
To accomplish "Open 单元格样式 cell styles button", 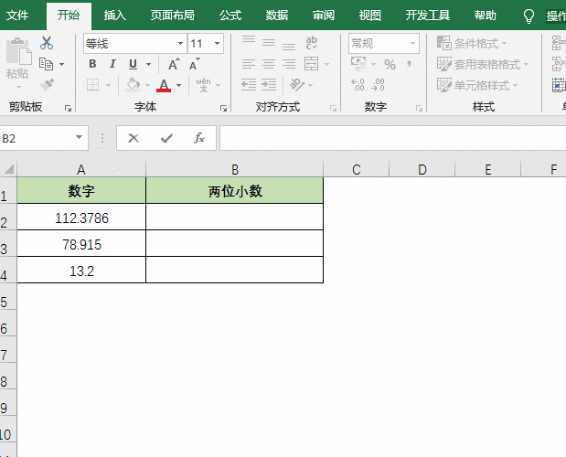I will [477, 85].
